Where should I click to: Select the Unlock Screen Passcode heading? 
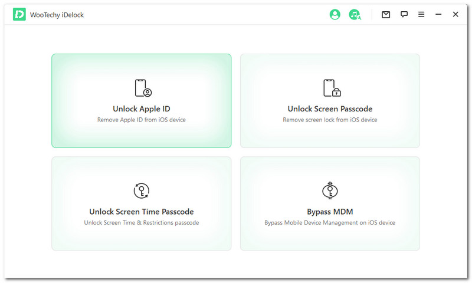tap(330, 109)
